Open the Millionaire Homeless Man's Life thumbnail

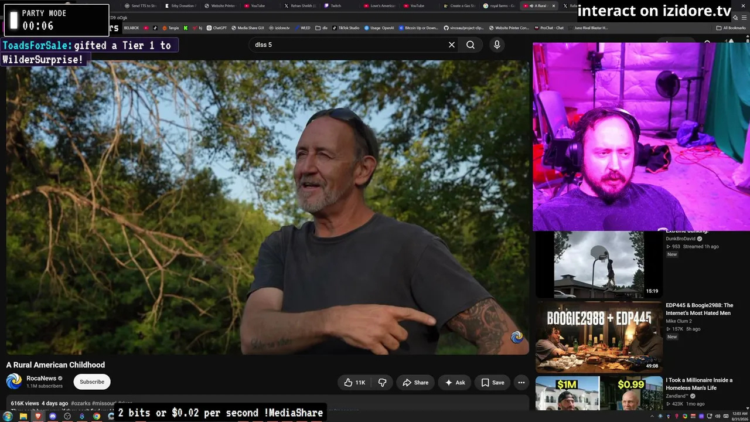tap(599, 393)
